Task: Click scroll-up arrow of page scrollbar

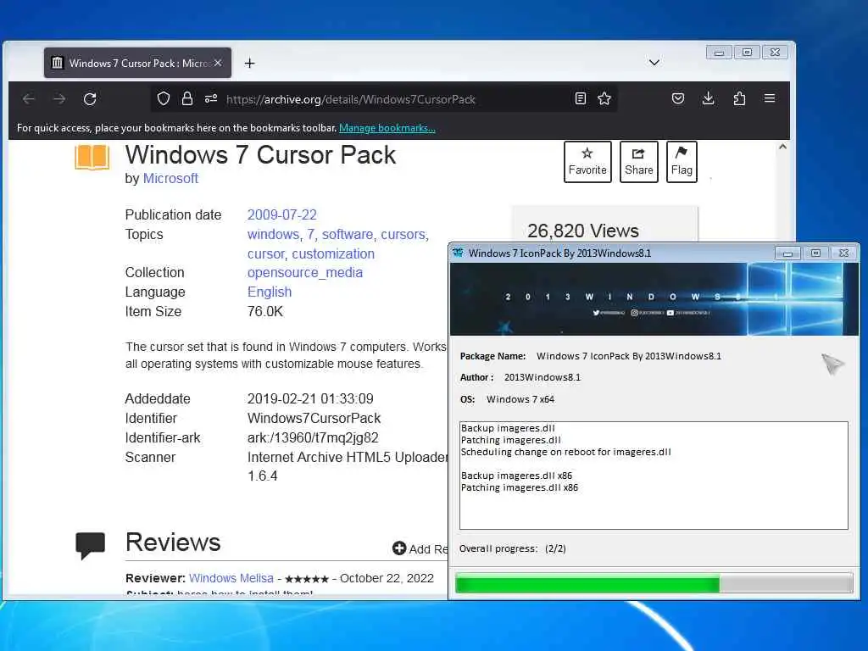Action: click(x=782, y=147)
